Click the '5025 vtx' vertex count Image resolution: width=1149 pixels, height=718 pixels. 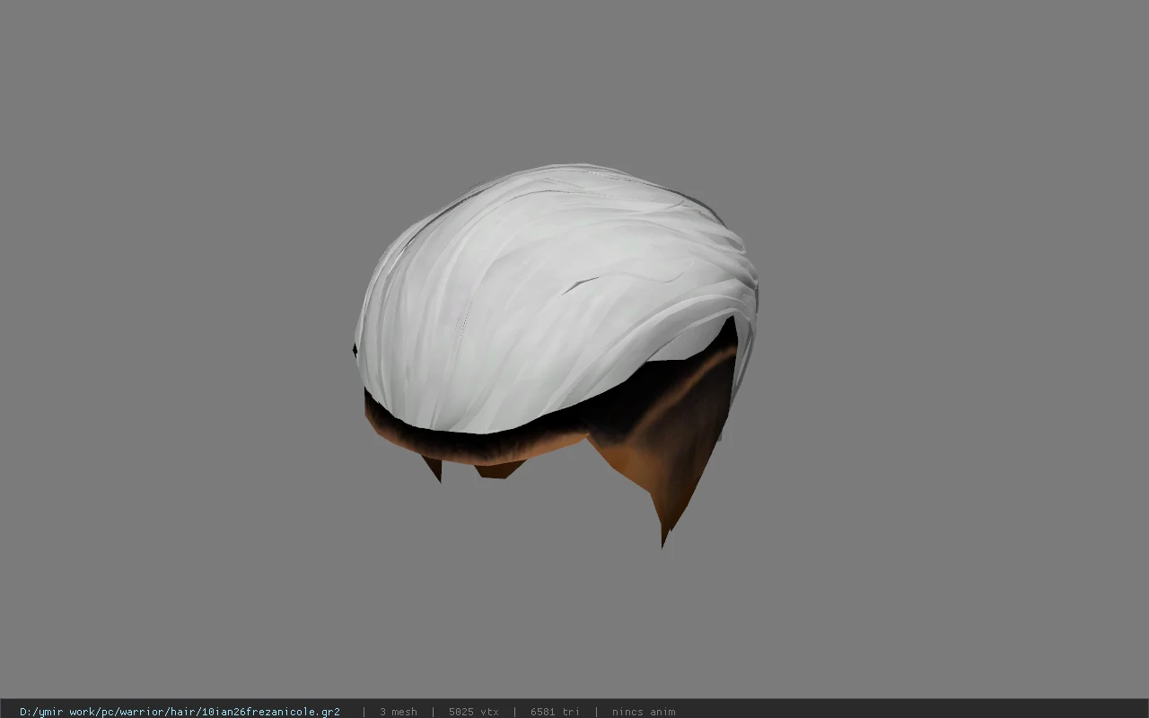pos(474,712)
